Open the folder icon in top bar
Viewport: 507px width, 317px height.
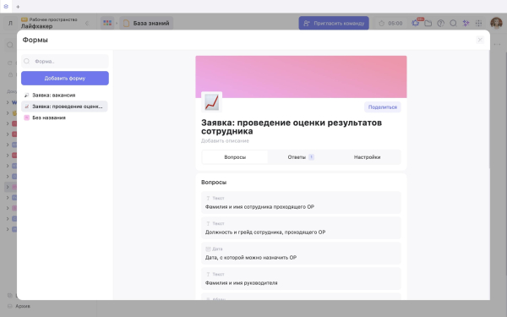tap(428, 24)
